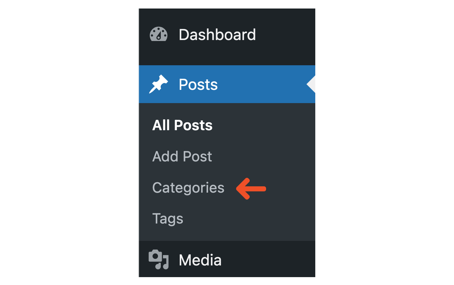Click blank space right of All Posts
Screen dimensions: 454x285
(263, 125)
